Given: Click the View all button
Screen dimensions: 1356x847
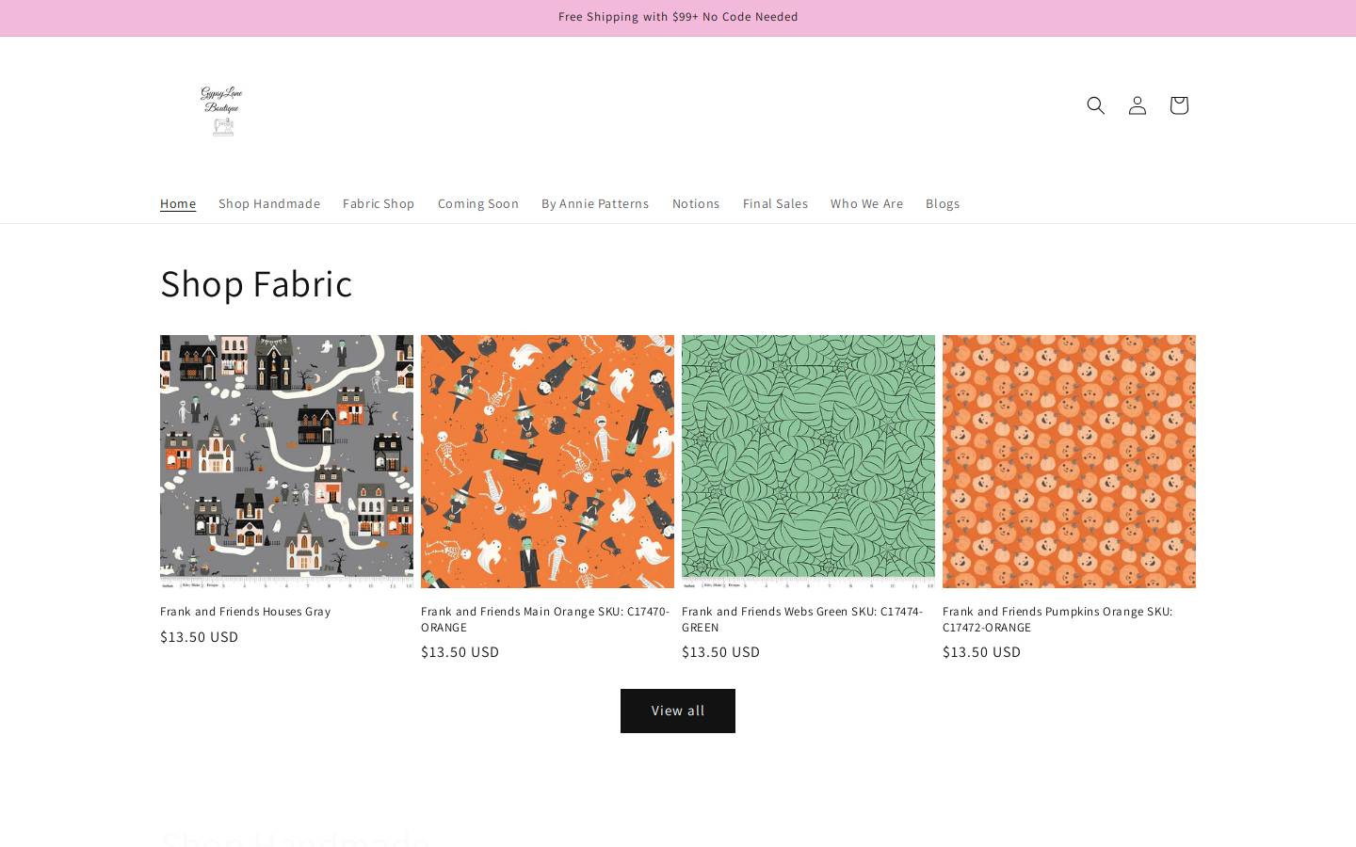Looking at the screenshot, I should coord(678,711).
